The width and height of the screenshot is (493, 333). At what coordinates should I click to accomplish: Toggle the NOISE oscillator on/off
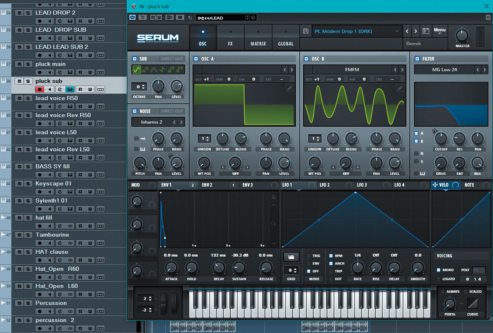pyautogui.click(x=134, y=111)
